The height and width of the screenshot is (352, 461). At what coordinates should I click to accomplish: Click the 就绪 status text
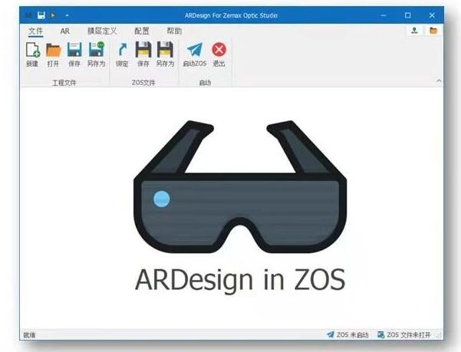click(29, 335)
